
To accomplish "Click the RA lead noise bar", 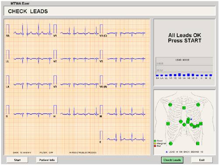I will [157, 75].
